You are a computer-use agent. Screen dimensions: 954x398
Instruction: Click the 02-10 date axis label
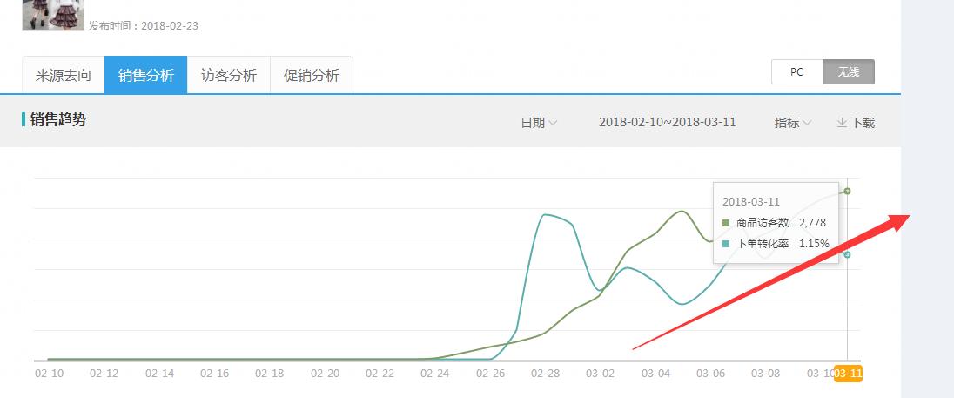tap(48, 374)
